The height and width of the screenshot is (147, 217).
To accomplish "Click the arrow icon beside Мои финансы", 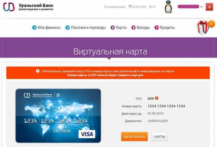I will click(x=34, y=28).
